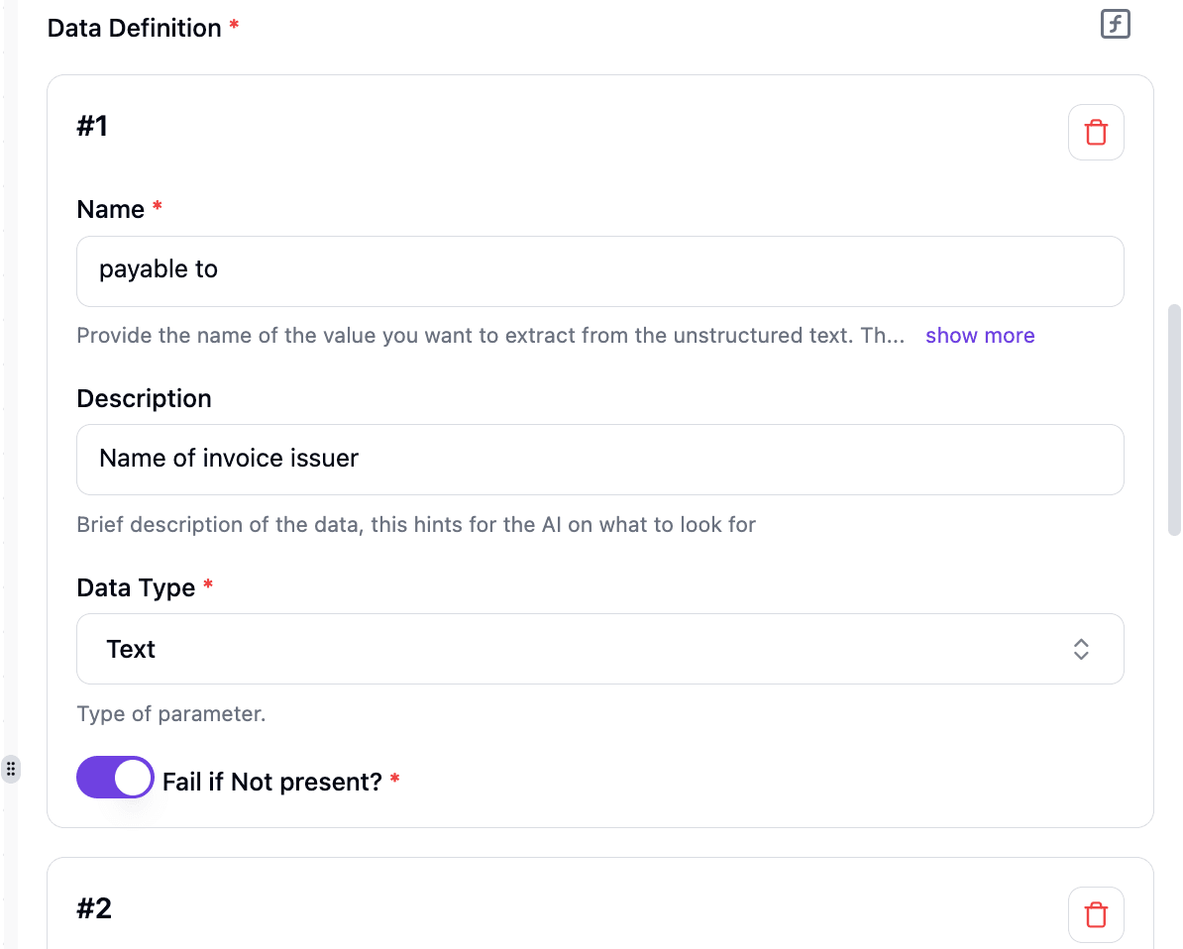Screen dimensions: 1183x949
Task: Click the up-down chevron in Data Type
Action: pos(1081,649)
